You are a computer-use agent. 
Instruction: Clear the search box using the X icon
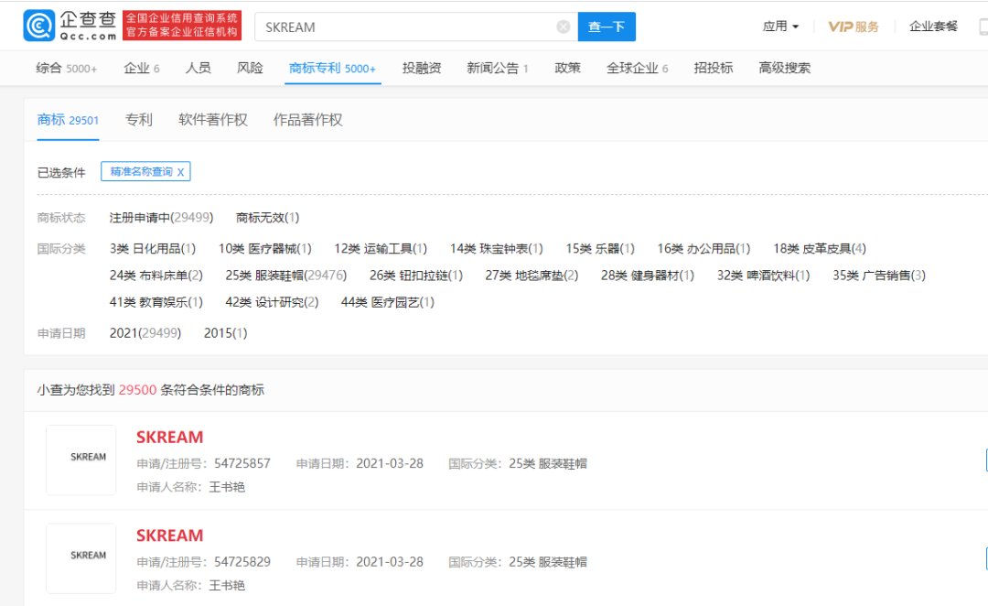[x=563, y=27]
